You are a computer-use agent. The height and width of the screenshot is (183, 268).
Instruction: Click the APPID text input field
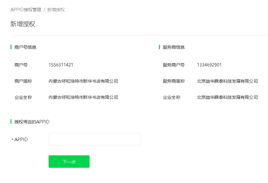tap(94, 139)
